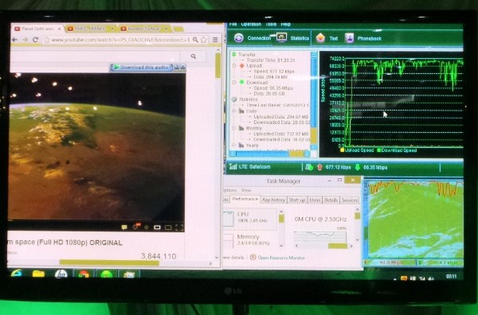Screen dimensions: 478x315
Task: Collapse the Download tree node
Action: (x=234, y=83)
